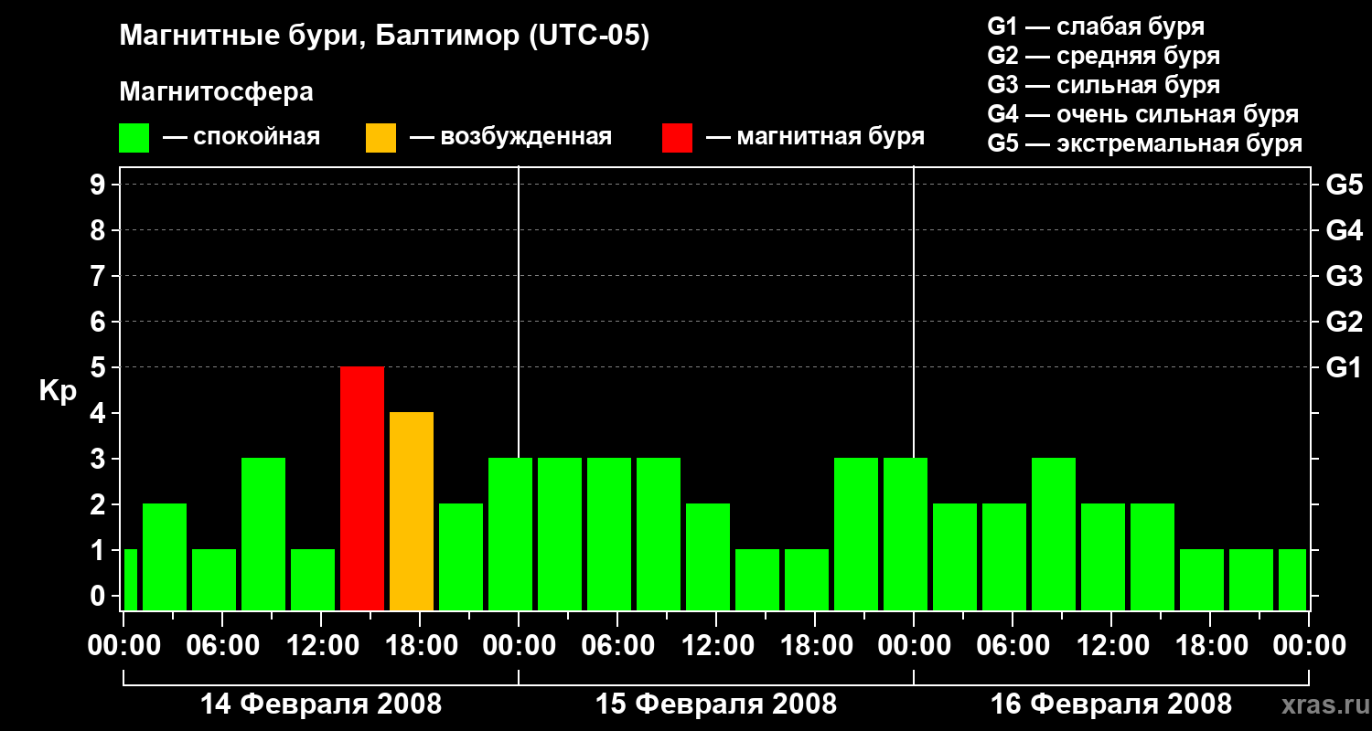Click the 'G1 — слабая буря' line
Viewport: 1372px width, 731px height.
[x=1096, y=26]
